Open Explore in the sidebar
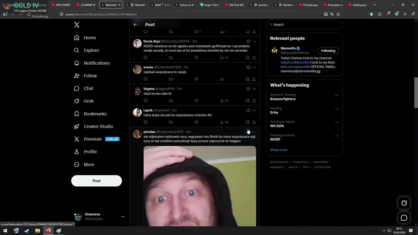418x235 pixels. 86,50
